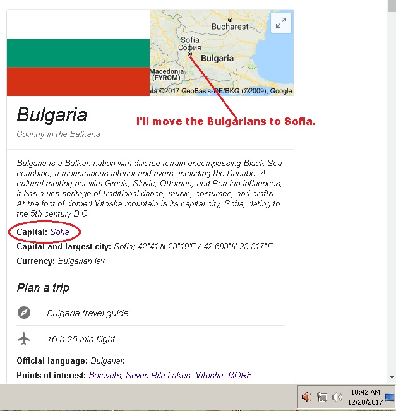Click the Bucharest marker on the map

[230, 20]
